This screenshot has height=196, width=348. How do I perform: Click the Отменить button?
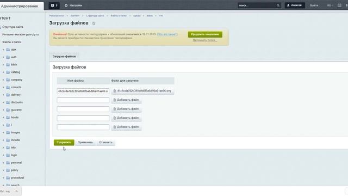105,143
